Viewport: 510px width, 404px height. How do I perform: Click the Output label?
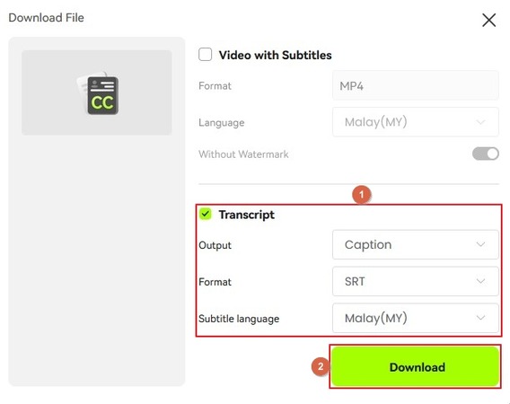point(215,245)
